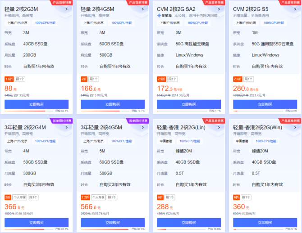Screen dimensions: 302x233
Task: Click 100%CPU性能 tag on CVM 2核2G S5
Action: [x=274, y=22]
